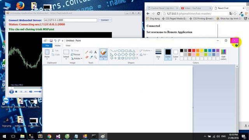
Task: Click the browser Reload button
Action: [x=158, y=14]
